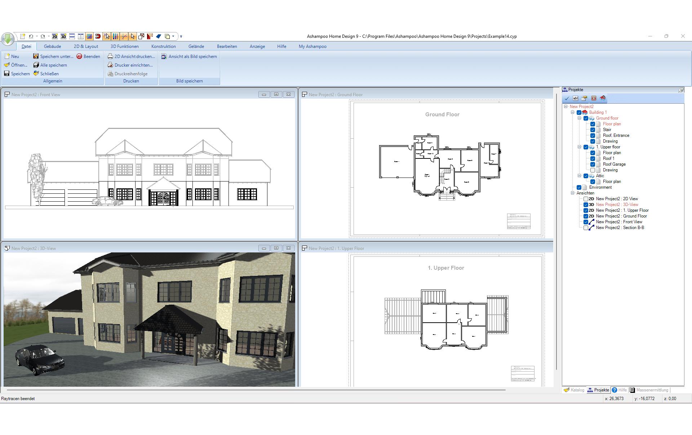
Task: Collapse the Ground floor tree node
Action: click(x=579, y=118)
